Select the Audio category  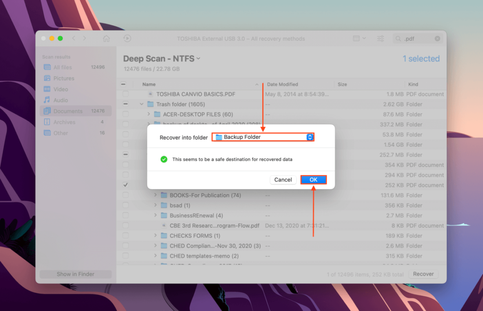61,100
